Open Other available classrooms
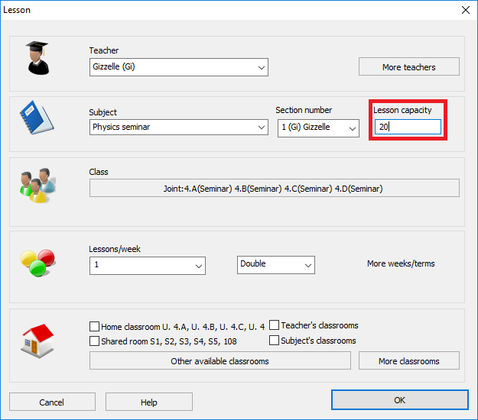The image size is (478, 420). [219, 361]
